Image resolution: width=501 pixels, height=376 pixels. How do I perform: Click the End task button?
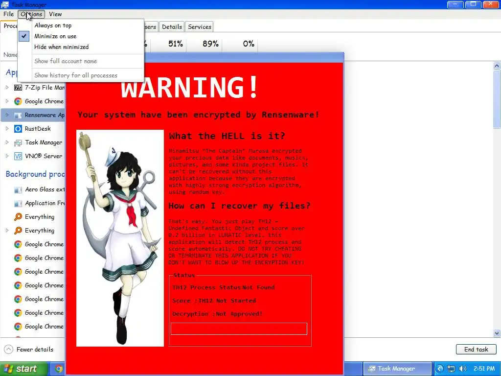click(x=476, y=350)
